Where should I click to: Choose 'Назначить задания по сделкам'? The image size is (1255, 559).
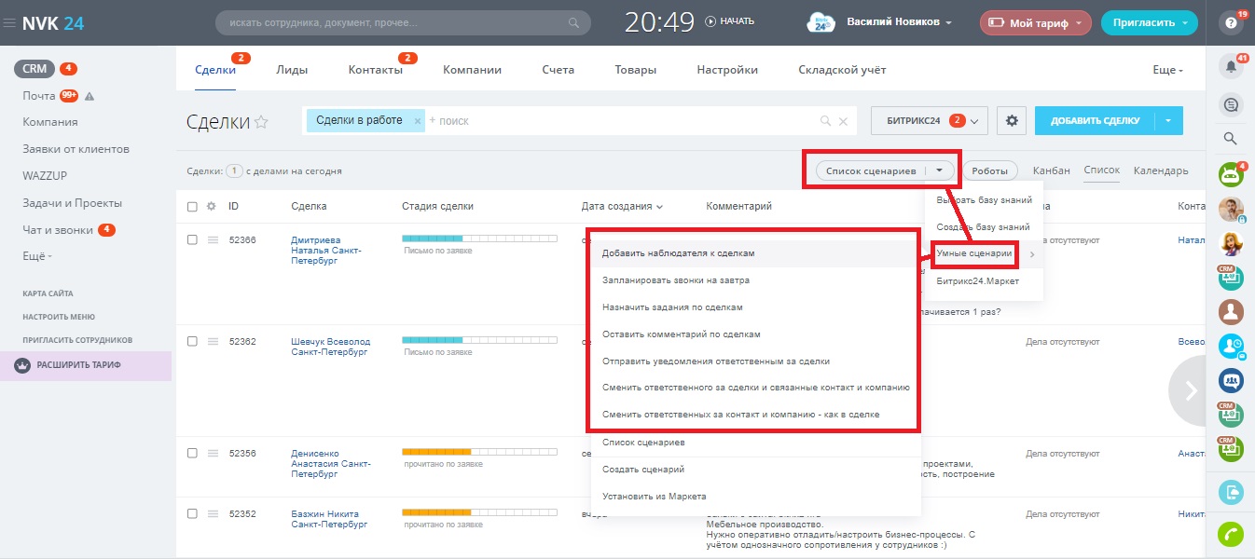click(755, 307)
